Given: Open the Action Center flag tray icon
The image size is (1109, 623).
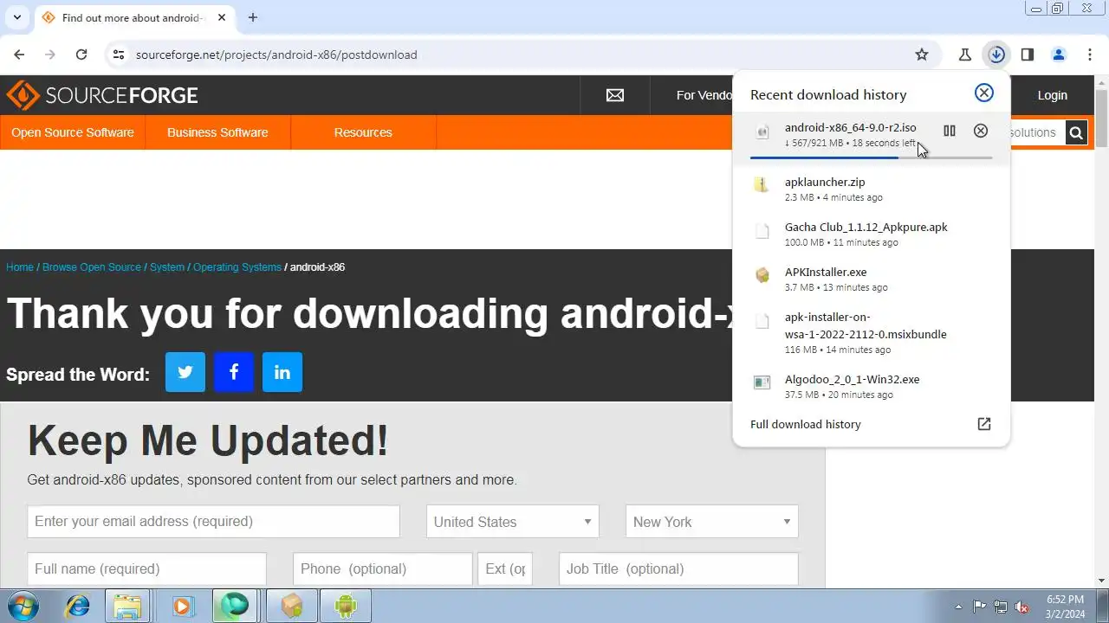Looking at the screenshot, I should pyautogui.click(x=980, y=607).
